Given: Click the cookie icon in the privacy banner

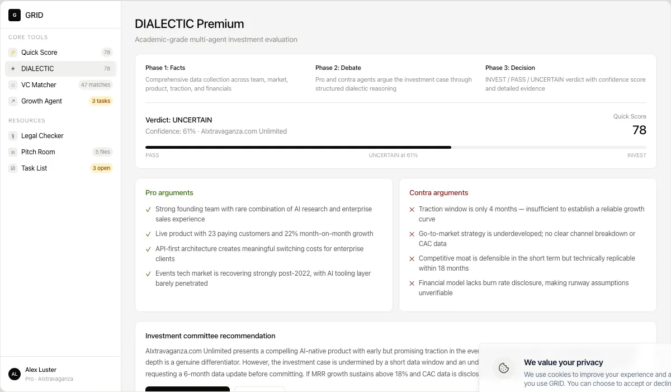Looking at the screenshot, I should pos(504,368).
